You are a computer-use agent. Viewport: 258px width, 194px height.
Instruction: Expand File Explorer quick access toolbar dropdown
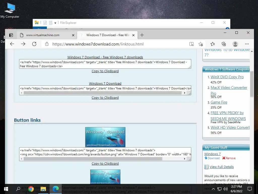55,23
